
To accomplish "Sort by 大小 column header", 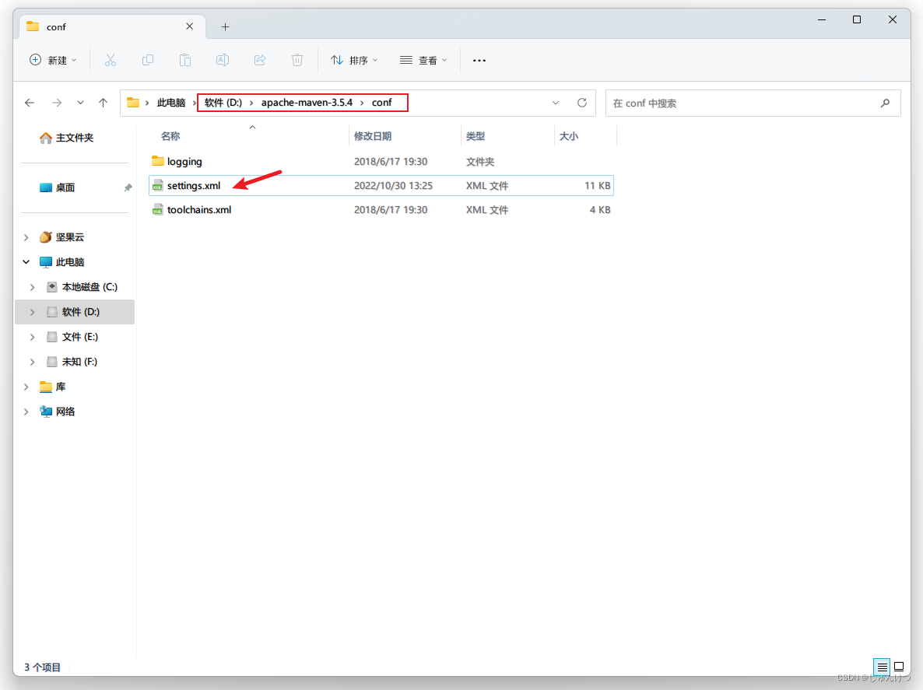I will click(568, 136).
